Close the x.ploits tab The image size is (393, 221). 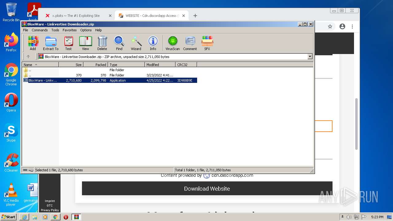pyautogui.click(x=110, y=16)
